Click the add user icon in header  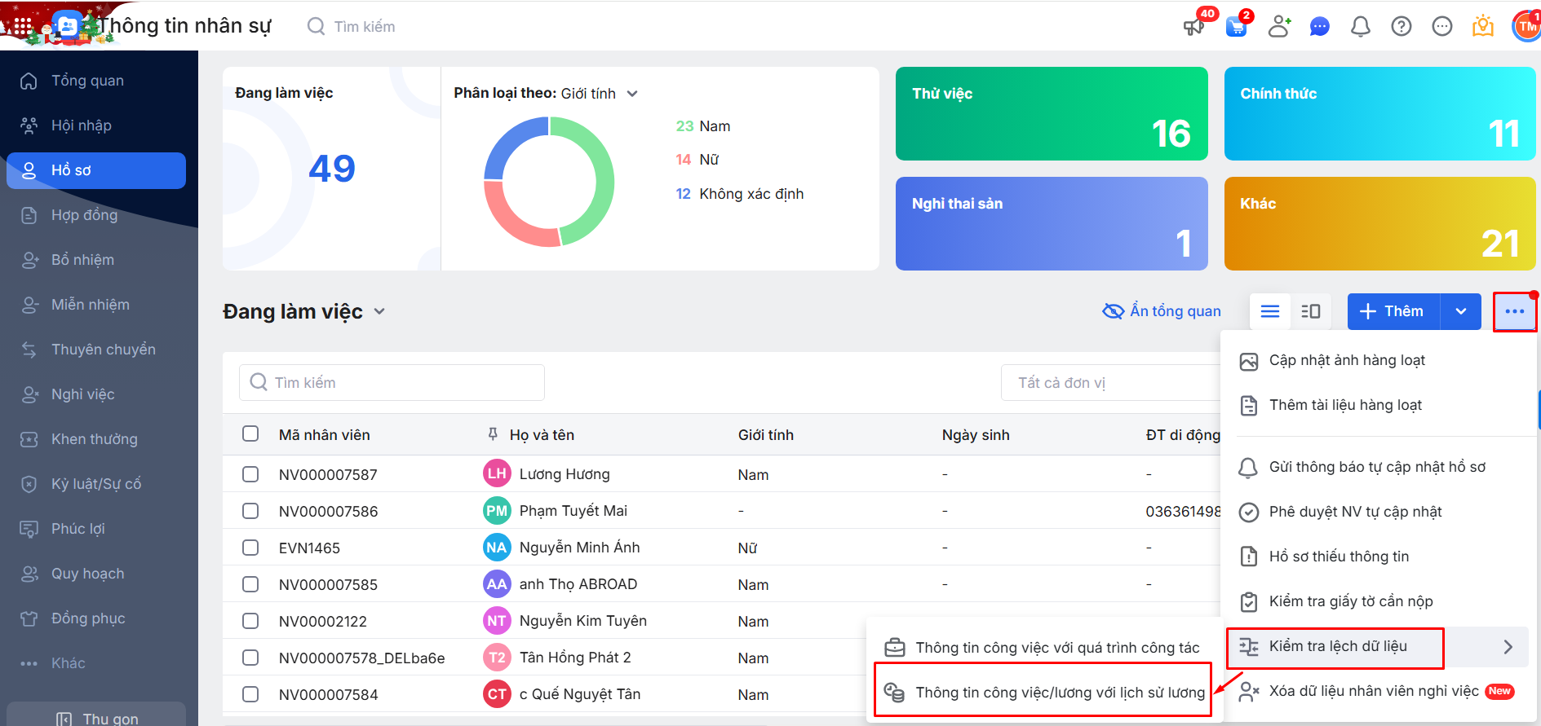[x=1278, y=27]
